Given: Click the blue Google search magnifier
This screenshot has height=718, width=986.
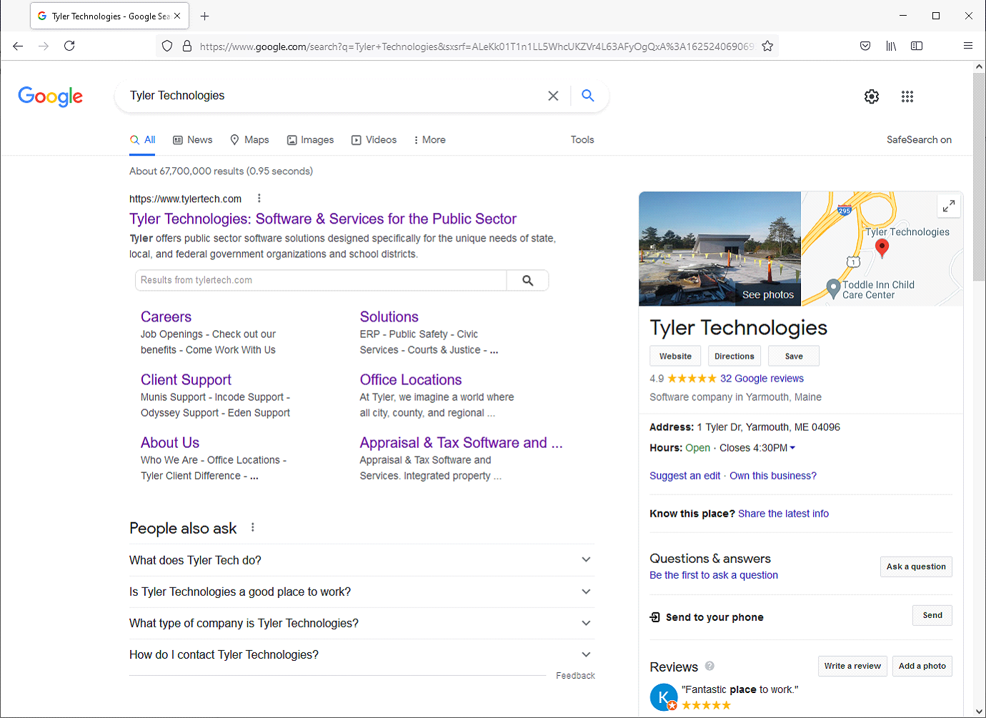Looking at the screenshot, I should click(x=588, y=95).
